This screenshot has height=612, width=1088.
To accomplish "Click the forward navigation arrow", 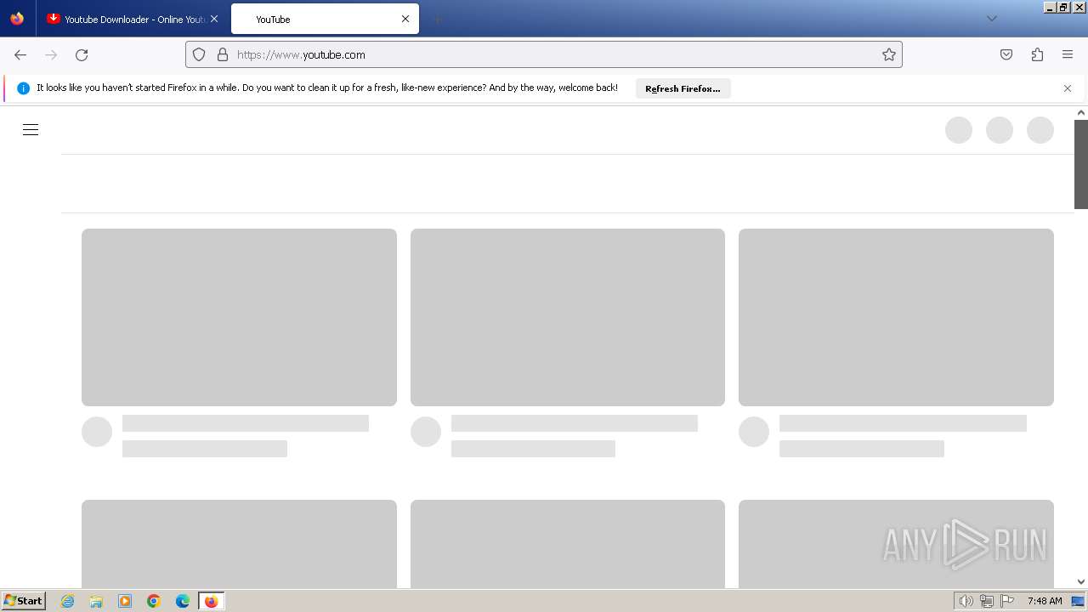I will coord(51,54).
